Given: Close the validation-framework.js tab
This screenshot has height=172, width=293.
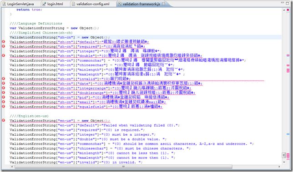Looking at the screenshot, I should (x=163, y=4).
